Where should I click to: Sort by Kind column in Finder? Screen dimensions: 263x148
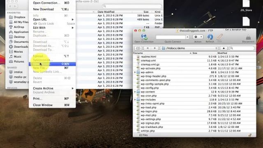[x=158, y=12]
